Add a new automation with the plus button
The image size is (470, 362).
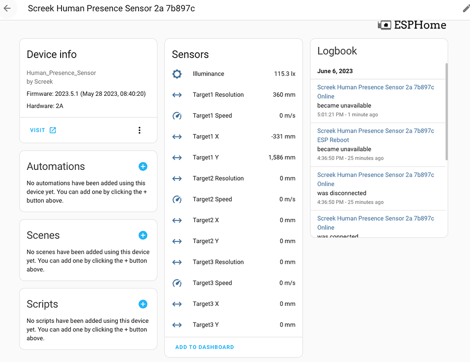pos(142,166)
